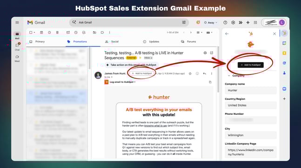Delete conversation with the trash icon
Screen dimensions: 301x168
(x=57, y=32)
